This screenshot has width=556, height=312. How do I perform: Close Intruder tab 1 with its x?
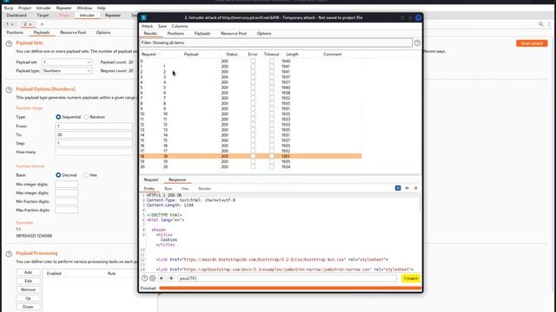click(x=12, y=24)
